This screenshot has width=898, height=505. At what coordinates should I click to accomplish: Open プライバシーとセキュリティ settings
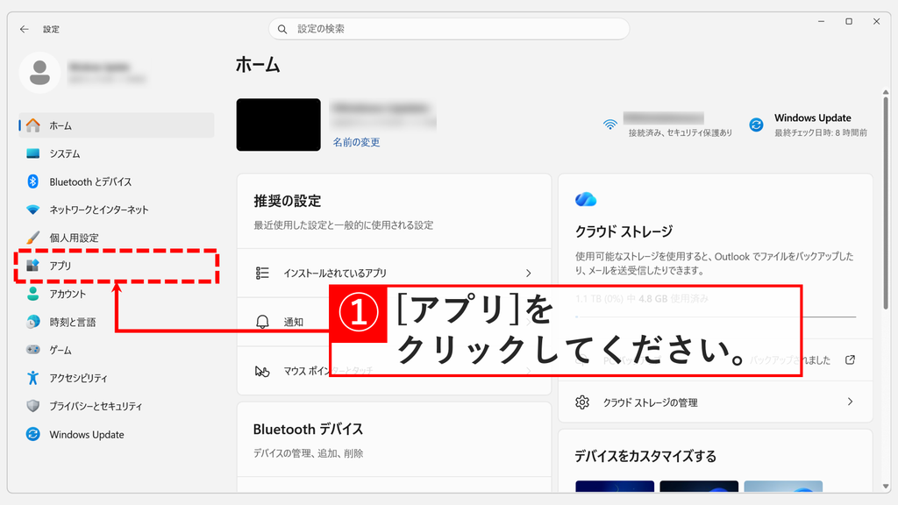pyautogui.click(x=117, y=406)
